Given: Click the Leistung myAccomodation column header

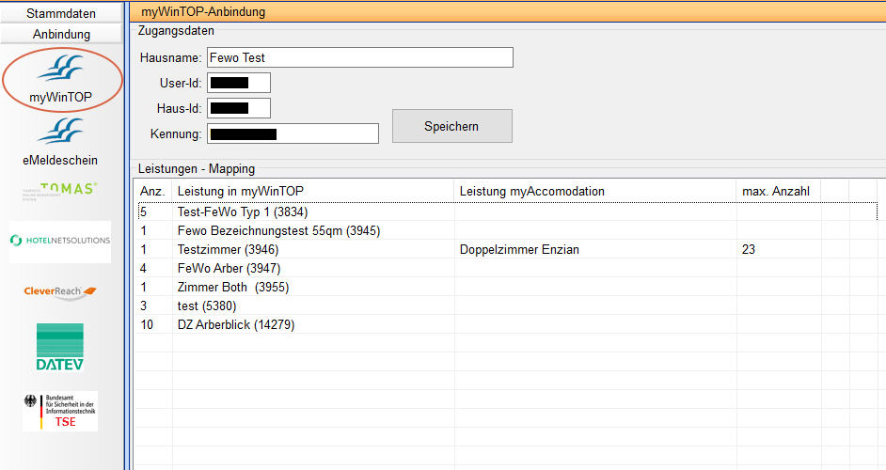Looking at the screenshot, I should coord(594,191).
